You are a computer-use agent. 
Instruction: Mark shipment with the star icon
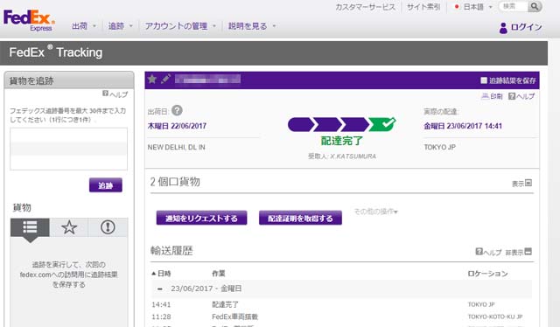click(x=152, y=79)
